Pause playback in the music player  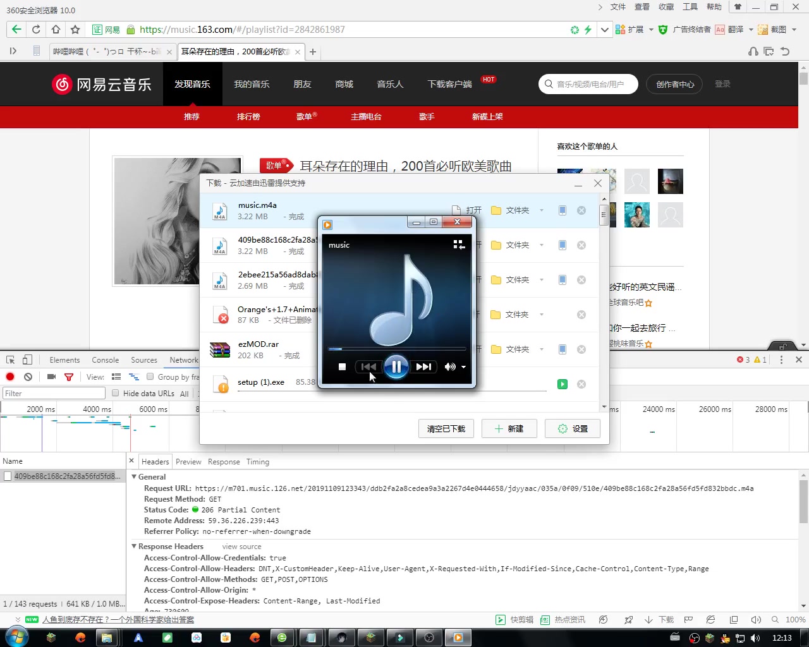[396, 366]
